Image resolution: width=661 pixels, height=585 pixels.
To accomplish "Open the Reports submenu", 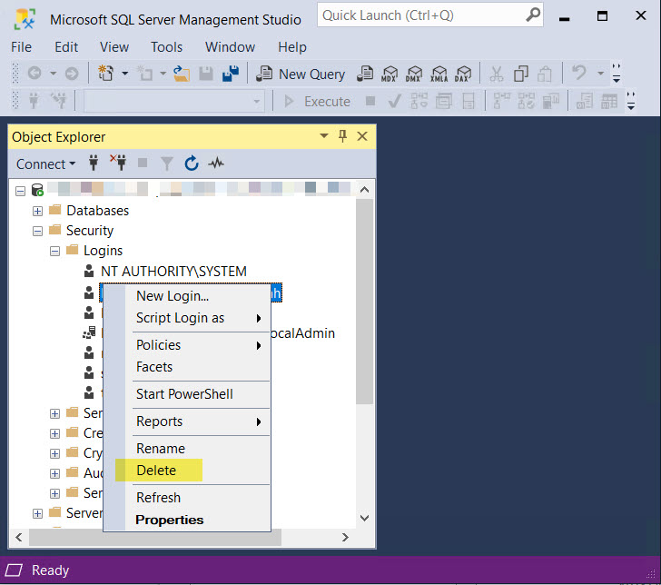I will [x=187, y=421].
